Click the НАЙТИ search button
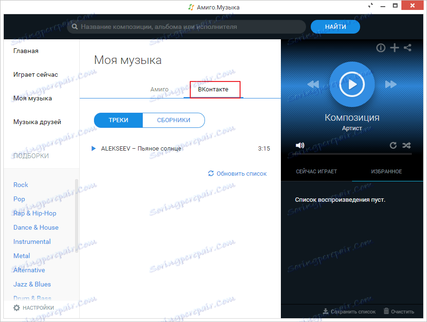This screenshot has height=322, width=427. pos(335,27)
